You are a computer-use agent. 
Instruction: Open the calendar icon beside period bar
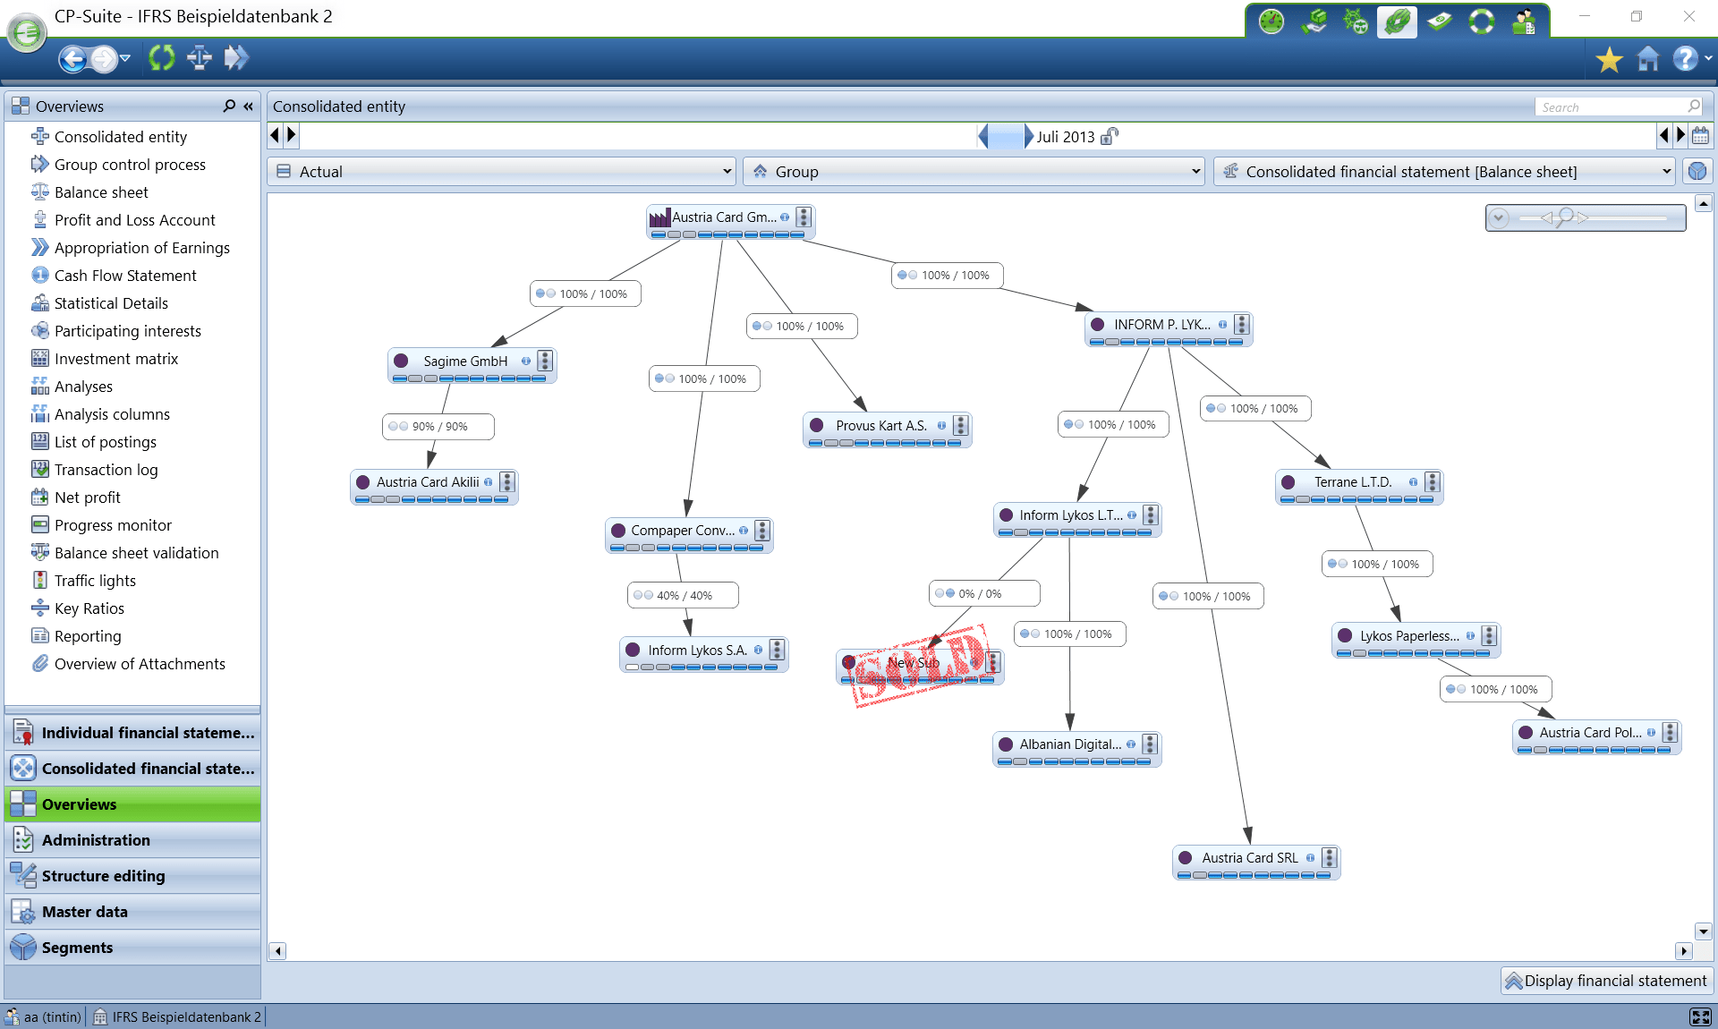(x=1701, y=136)
